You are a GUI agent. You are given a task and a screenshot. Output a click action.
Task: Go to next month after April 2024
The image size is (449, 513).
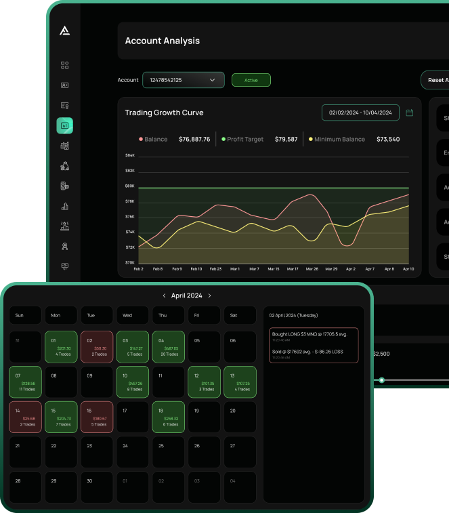click(x=209, y=296)
